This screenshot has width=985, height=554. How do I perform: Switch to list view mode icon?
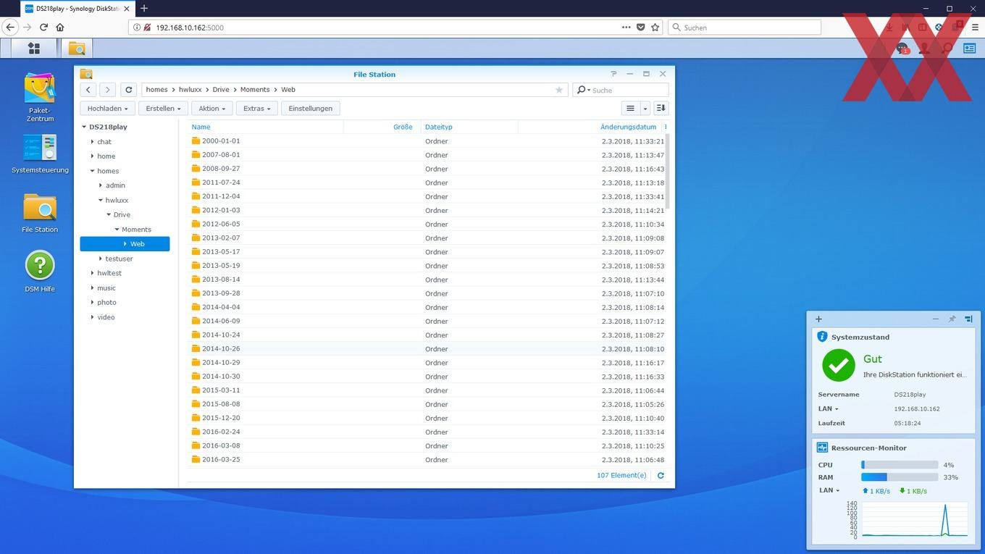coord(630,109)
